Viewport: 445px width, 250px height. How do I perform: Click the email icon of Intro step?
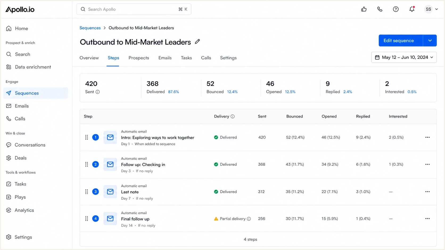click(x=110, y=137)
